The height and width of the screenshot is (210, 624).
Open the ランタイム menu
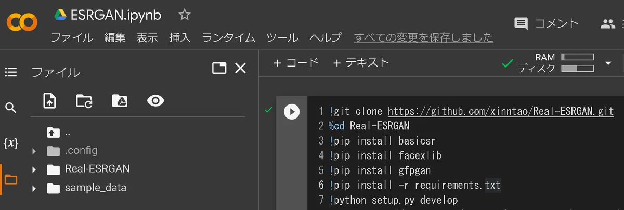229,37
